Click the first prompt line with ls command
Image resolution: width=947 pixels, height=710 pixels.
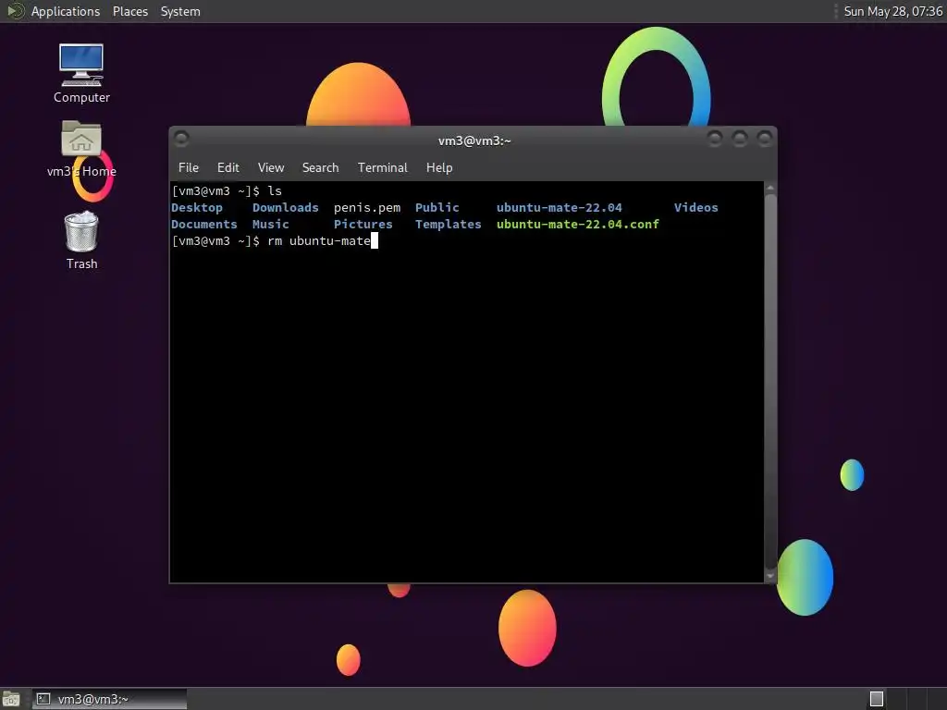[227, 191]
